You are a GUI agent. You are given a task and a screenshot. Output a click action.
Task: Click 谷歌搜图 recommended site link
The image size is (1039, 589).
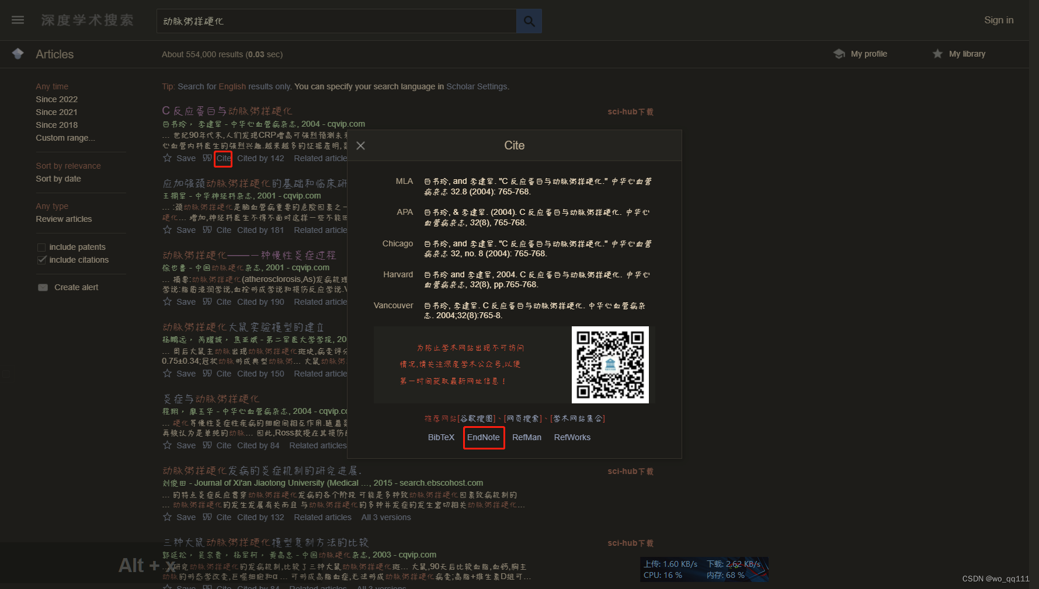[477, 419]
